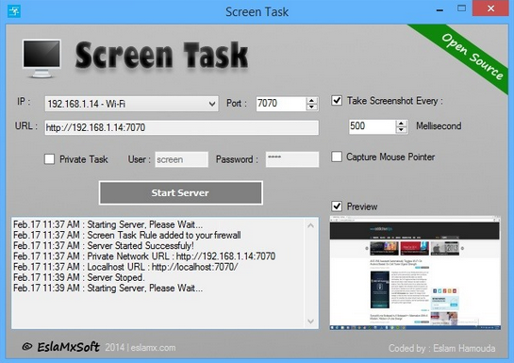Click the EslaMxSoft logo at the bottom
Image resolution: width=514 pixels, height=363 pixels.
(x=60, y=347)
